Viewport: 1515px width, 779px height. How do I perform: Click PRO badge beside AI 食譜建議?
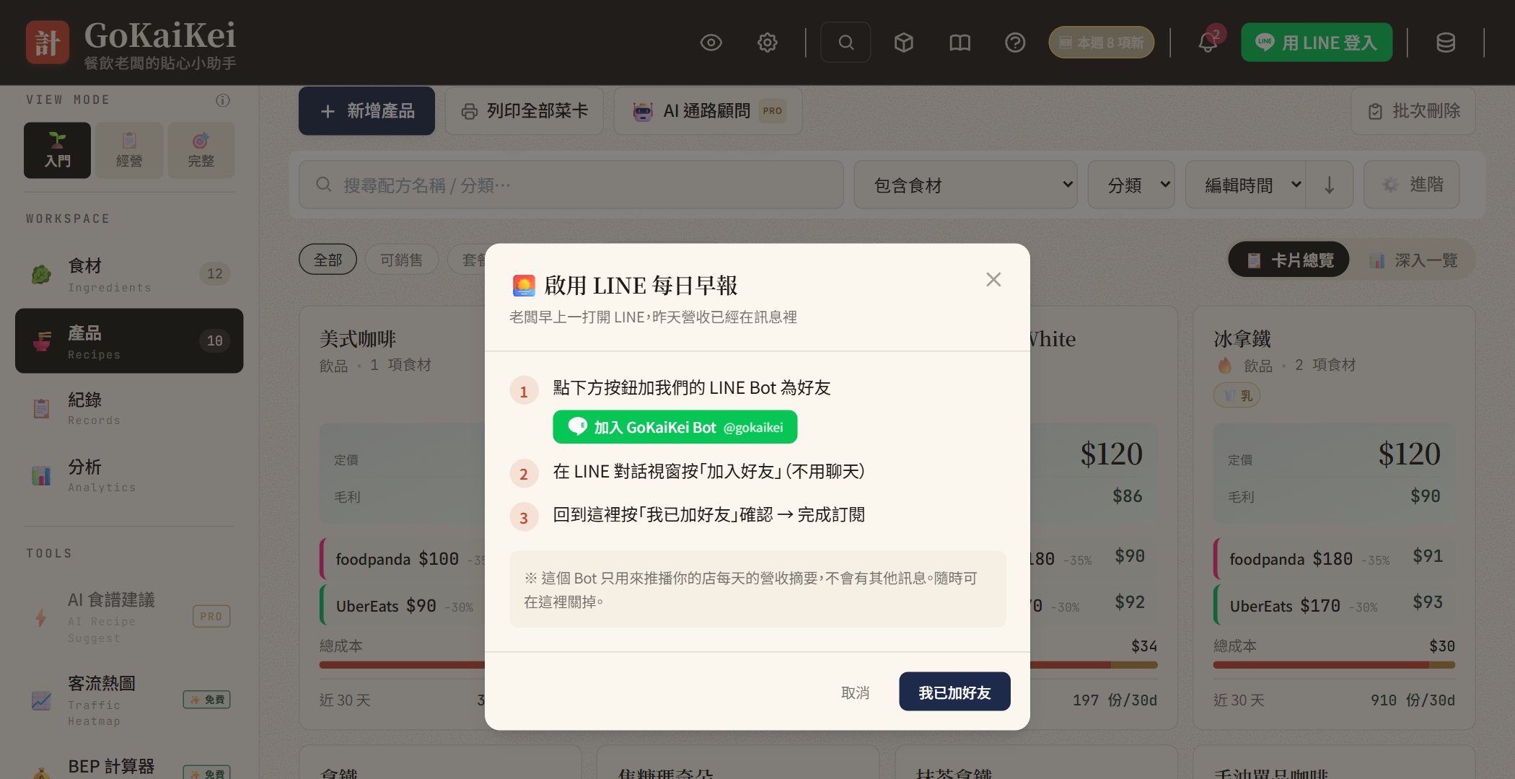click(x=211, y=617)
